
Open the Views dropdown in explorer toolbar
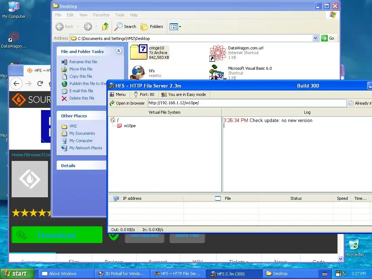175,27
